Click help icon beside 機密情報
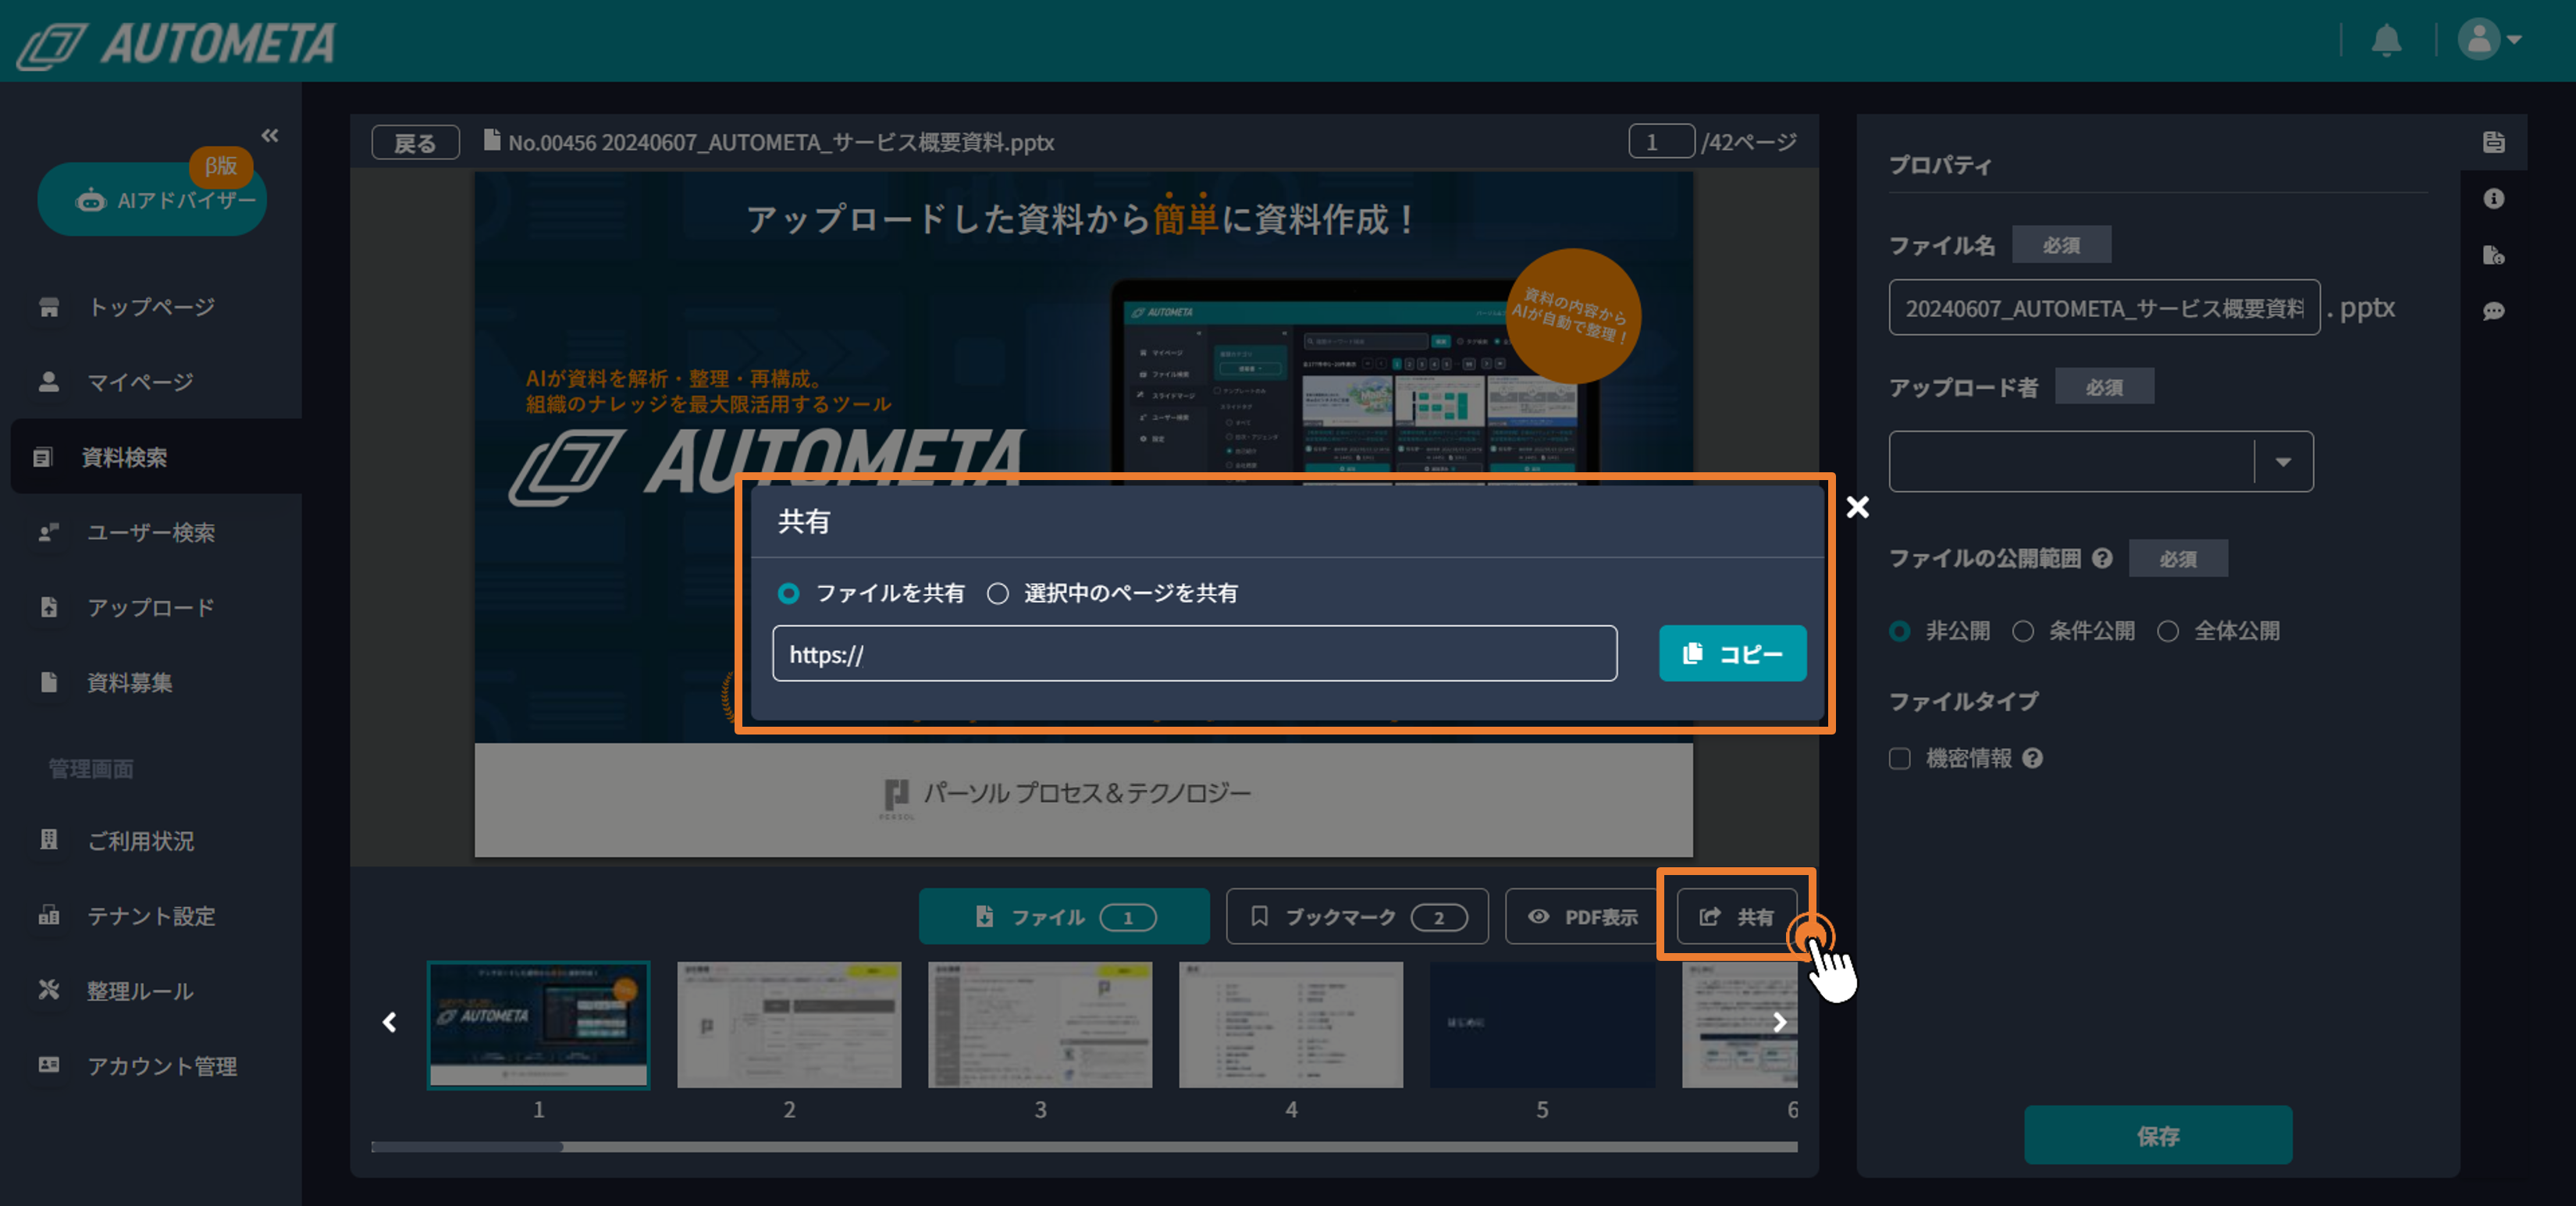 pyautogui.click(x=2032, y=758)
